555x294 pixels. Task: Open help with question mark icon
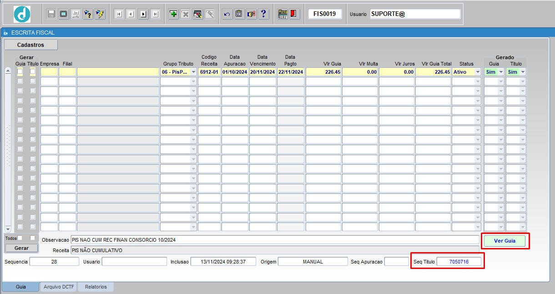click(x=263, y=14)
